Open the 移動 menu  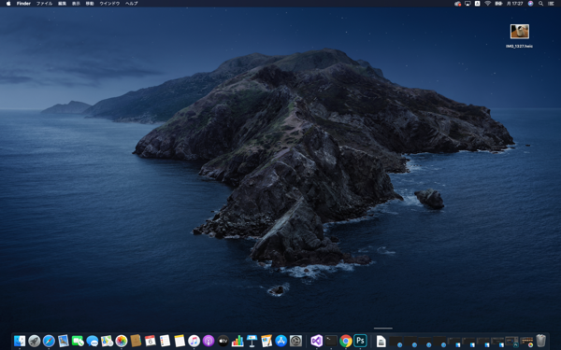point(90,3)
